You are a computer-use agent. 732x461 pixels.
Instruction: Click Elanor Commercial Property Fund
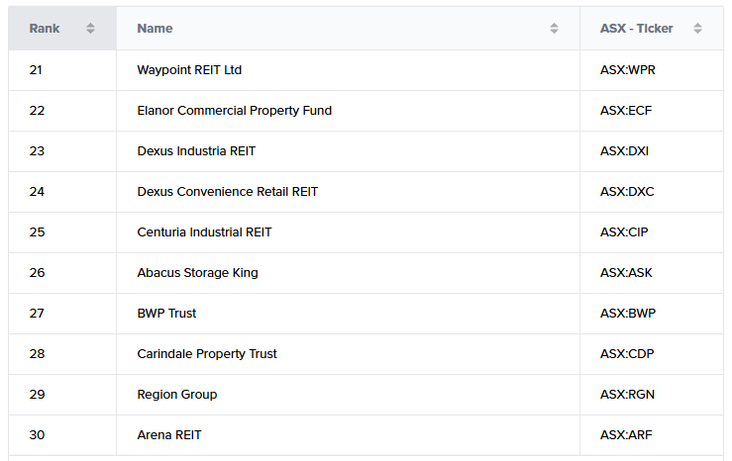click(x=234, y=111)
